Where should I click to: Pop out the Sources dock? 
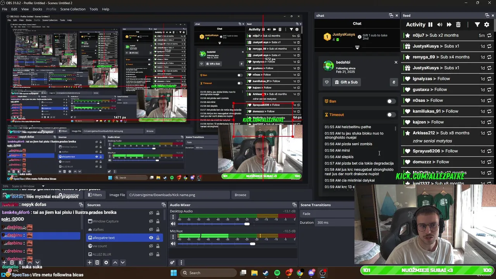pos(164,205)
